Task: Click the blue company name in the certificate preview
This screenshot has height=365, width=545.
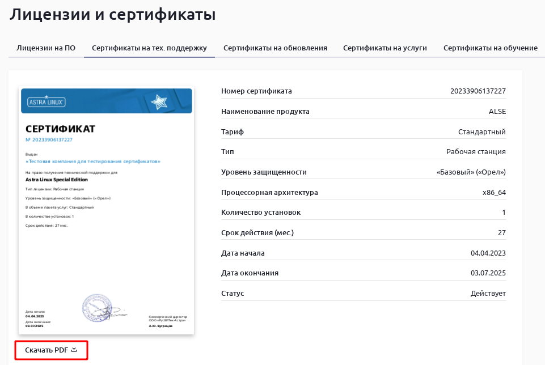Action: 93,162
